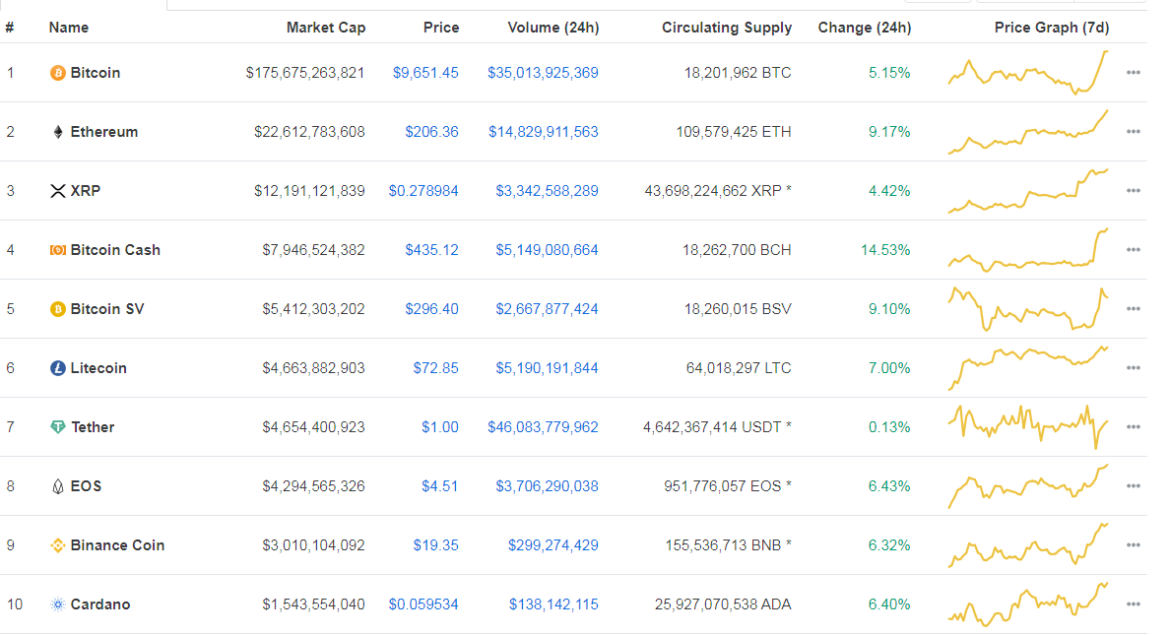Click the Binance Coin logo icon
Viewport: 1169px width, 635px height.
pyautogui.click(x=58, y=545)
